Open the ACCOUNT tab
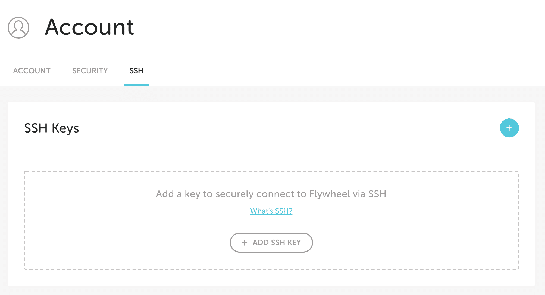Image resolution: width=545 pixels, height=295 pixels. [32, 71]
